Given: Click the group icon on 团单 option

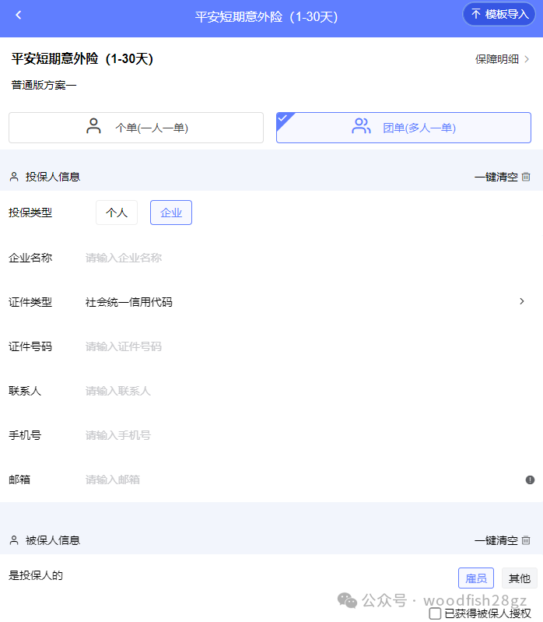Looking at the screenshot, I should tap(361, 127).
